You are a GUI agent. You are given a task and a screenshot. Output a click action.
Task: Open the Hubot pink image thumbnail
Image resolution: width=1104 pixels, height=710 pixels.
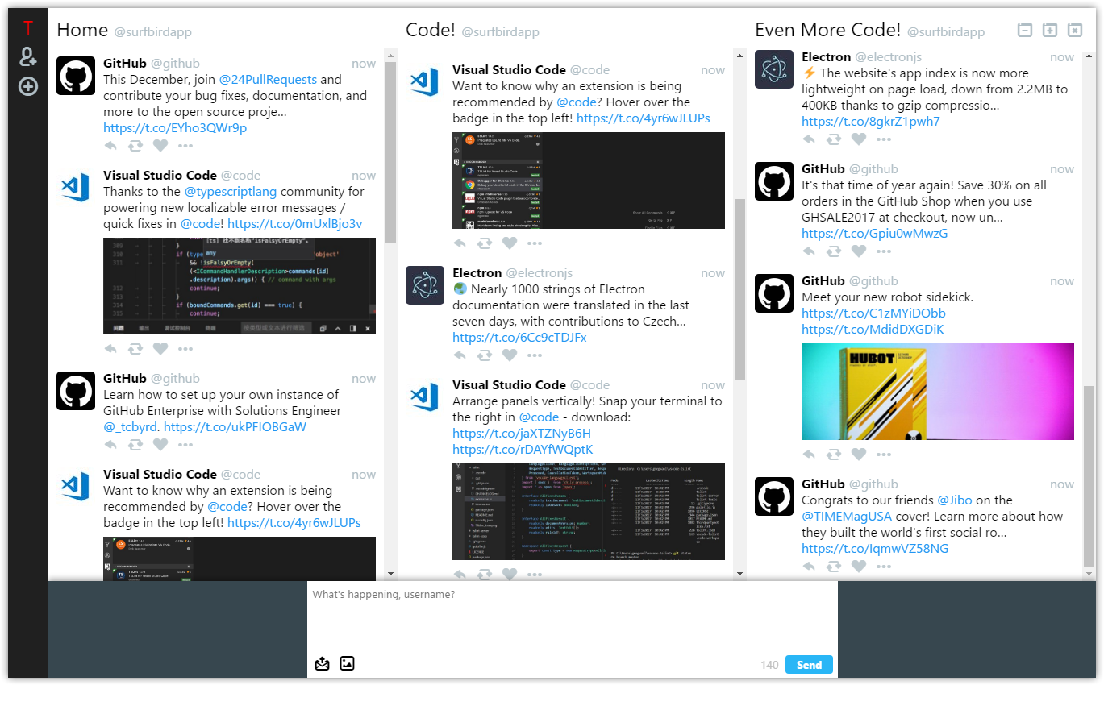pos(938,392)
